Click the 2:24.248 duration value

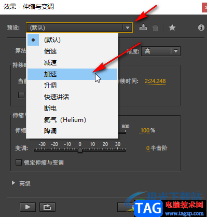(155, 81)
